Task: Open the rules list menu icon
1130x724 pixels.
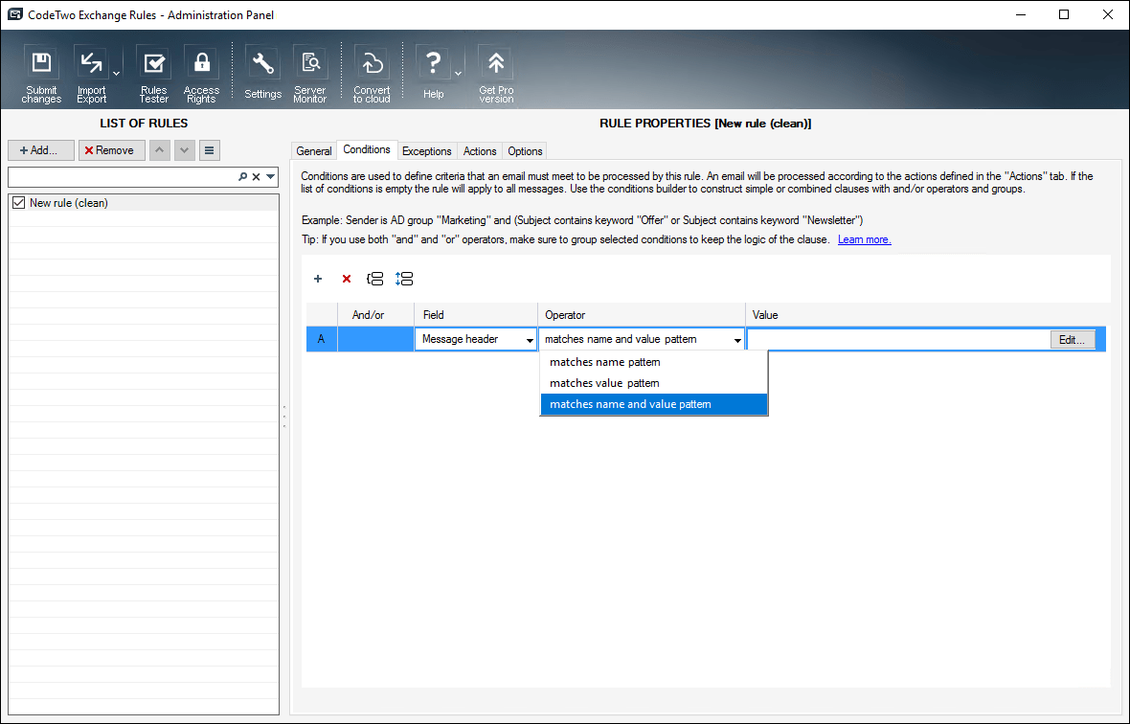Action: tap(209, 149)
